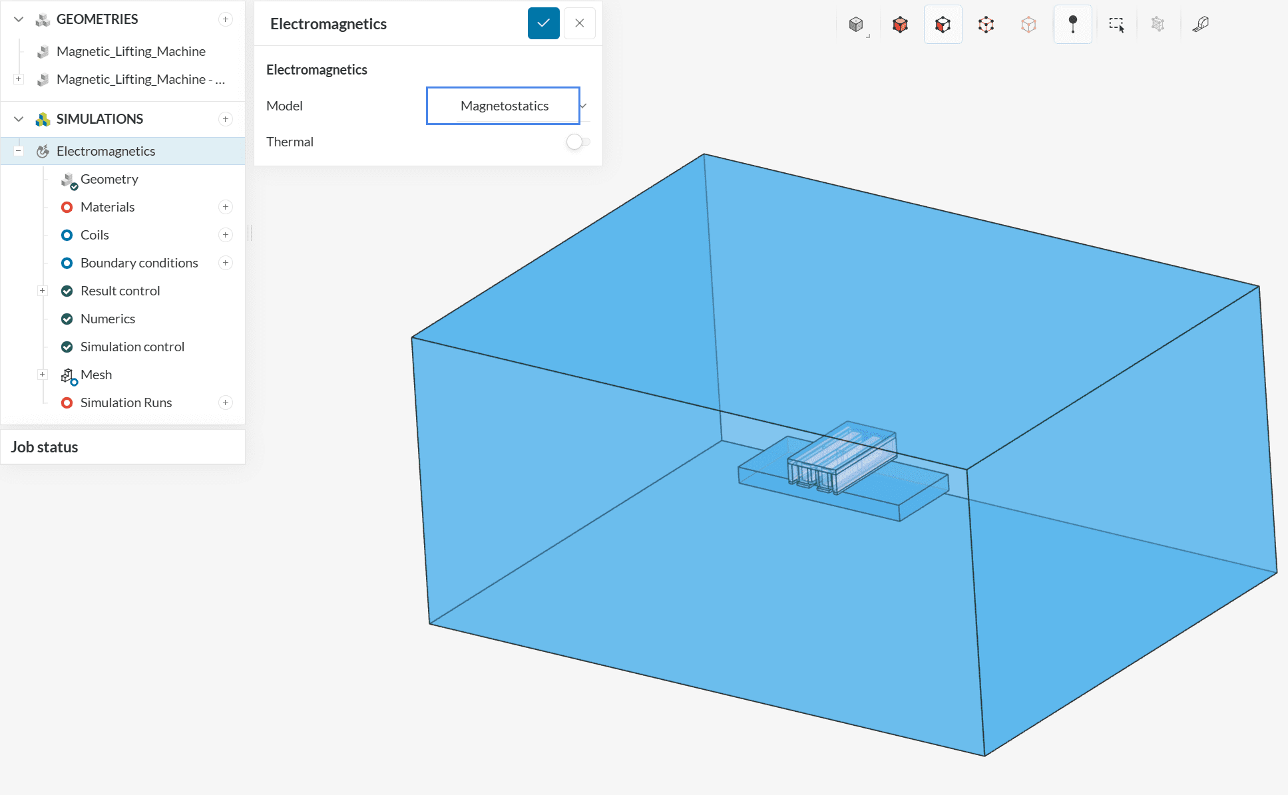Select edge selection mode icon
The width and height of the screenshot is (1288, 795).
click(986, 25)
